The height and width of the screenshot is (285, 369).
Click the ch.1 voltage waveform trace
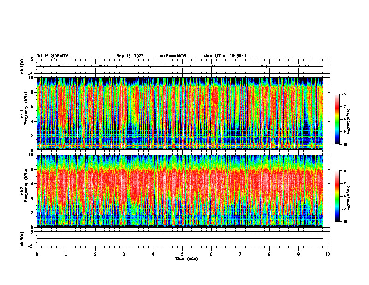pyautogui.click(x=180, y=66)
